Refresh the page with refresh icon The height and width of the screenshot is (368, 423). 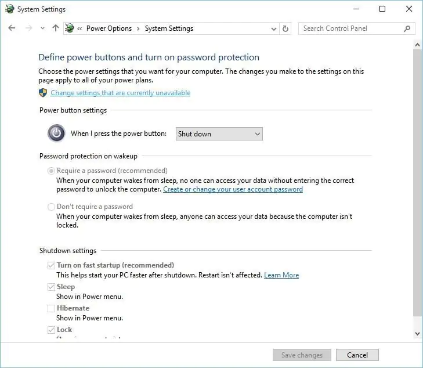point(285,28)
